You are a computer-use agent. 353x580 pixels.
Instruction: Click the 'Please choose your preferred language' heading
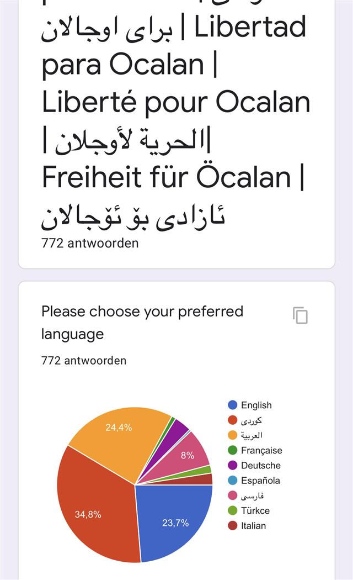[x=142, y=322]
